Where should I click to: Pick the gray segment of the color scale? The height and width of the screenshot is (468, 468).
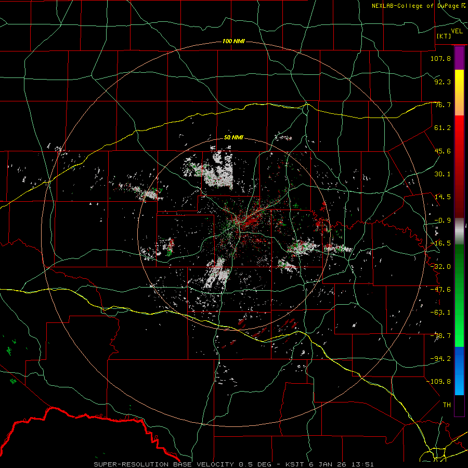(x=459, y=231)
